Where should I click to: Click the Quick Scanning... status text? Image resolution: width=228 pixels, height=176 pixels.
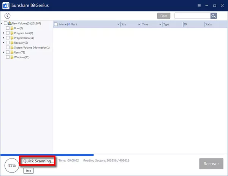[x=38, y=161]
